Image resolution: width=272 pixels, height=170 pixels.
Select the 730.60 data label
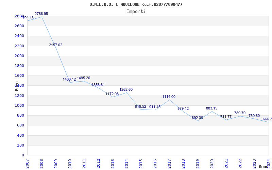tap(254, 116)
